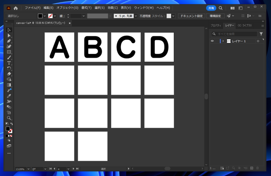Image resolution: width=271 pixels, height=176 pixels.
Task: Open ファイル(F) menu
Action: pyautogui.click(x=33, y=8)
